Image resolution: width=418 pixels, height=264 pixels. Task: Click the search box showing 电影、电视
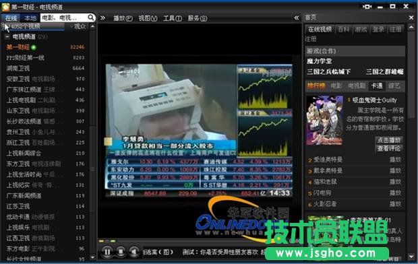pos(64,18)
